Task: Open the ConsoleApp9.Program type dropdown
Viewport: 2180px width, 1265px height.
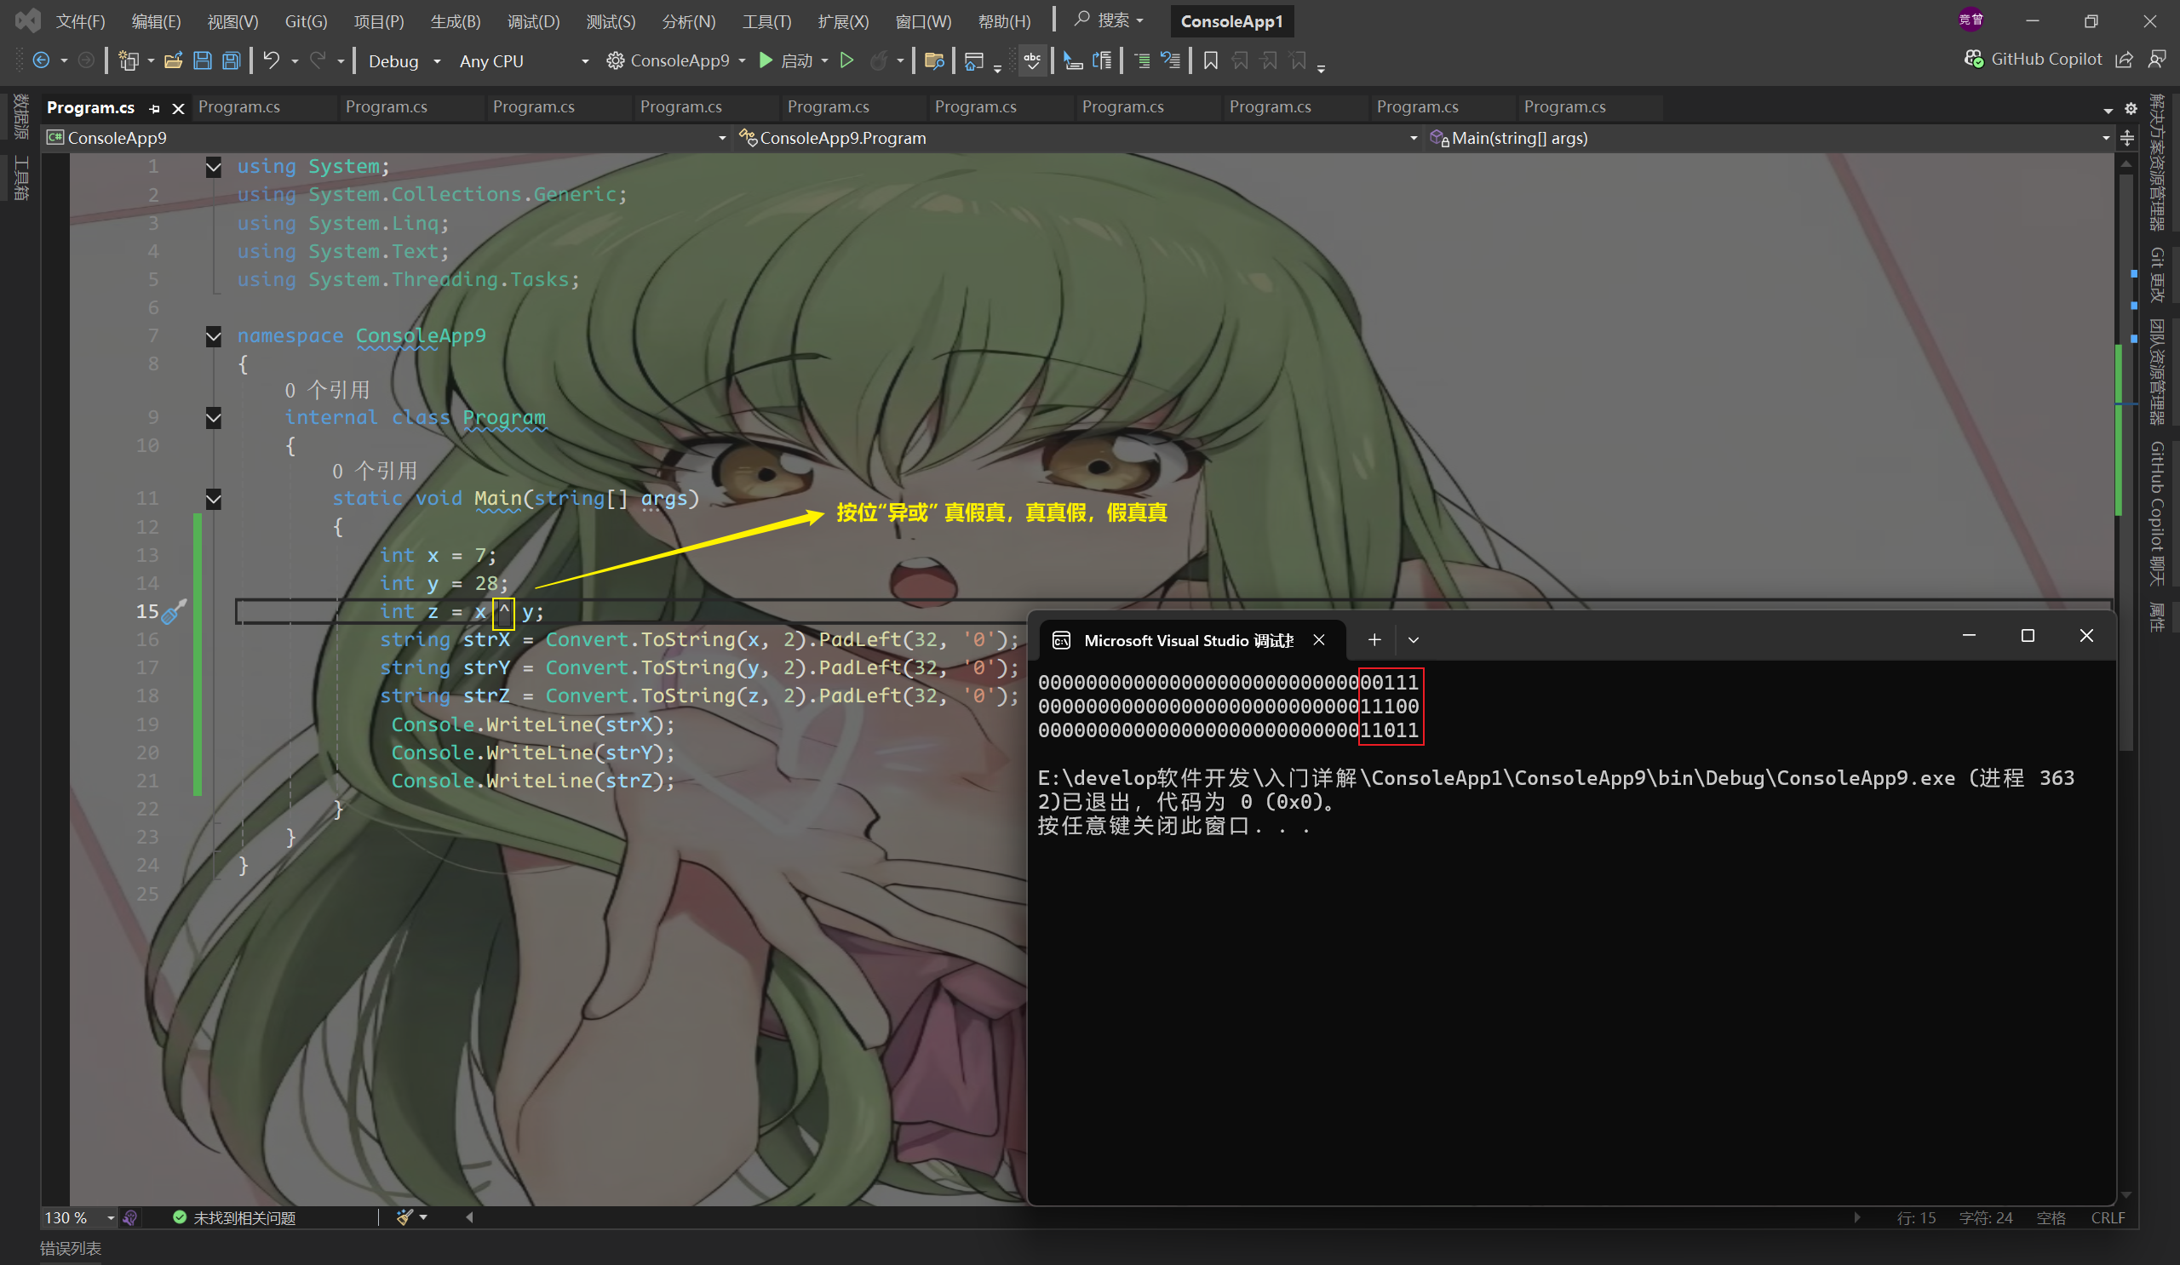Action: click(1077, 137)
